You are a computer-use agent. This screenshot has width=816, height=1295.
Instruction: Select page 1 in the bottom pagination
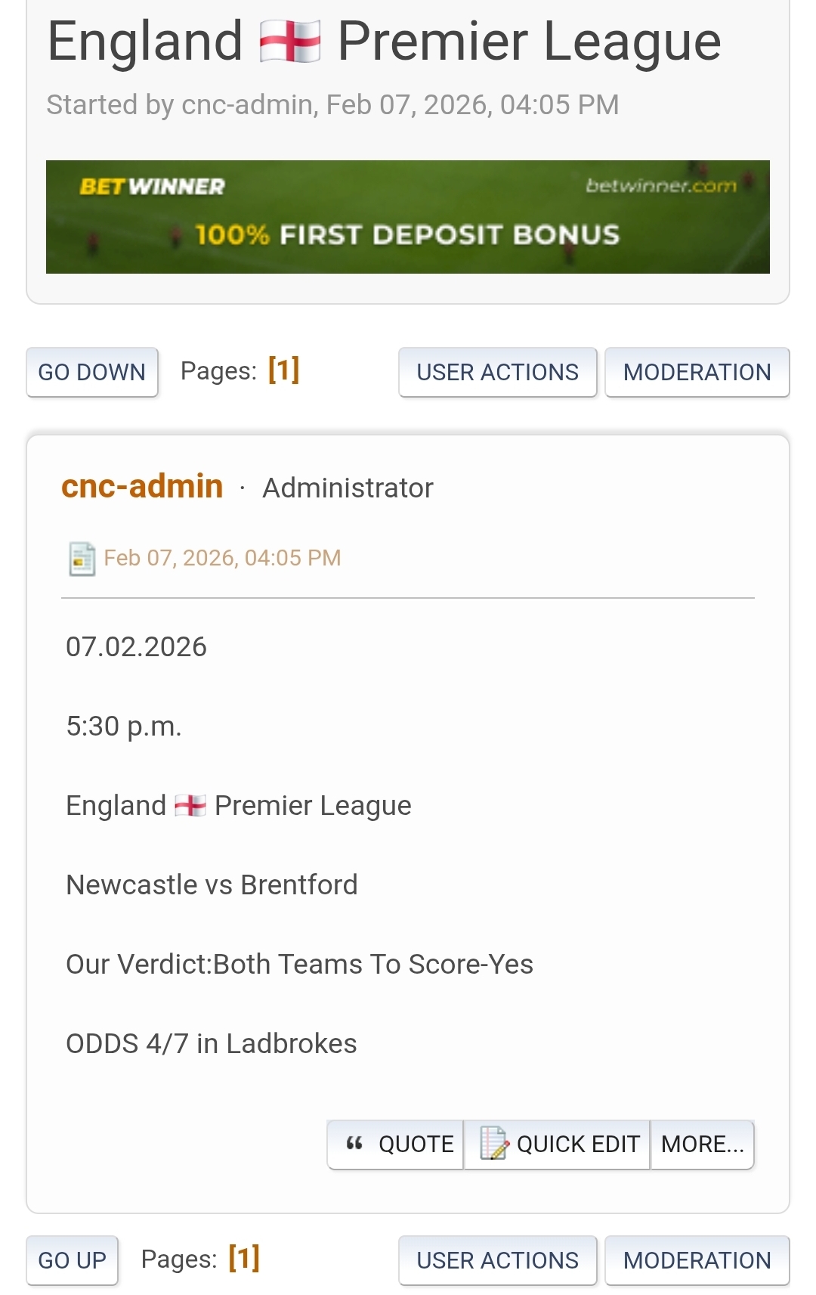click(244, 1258)
